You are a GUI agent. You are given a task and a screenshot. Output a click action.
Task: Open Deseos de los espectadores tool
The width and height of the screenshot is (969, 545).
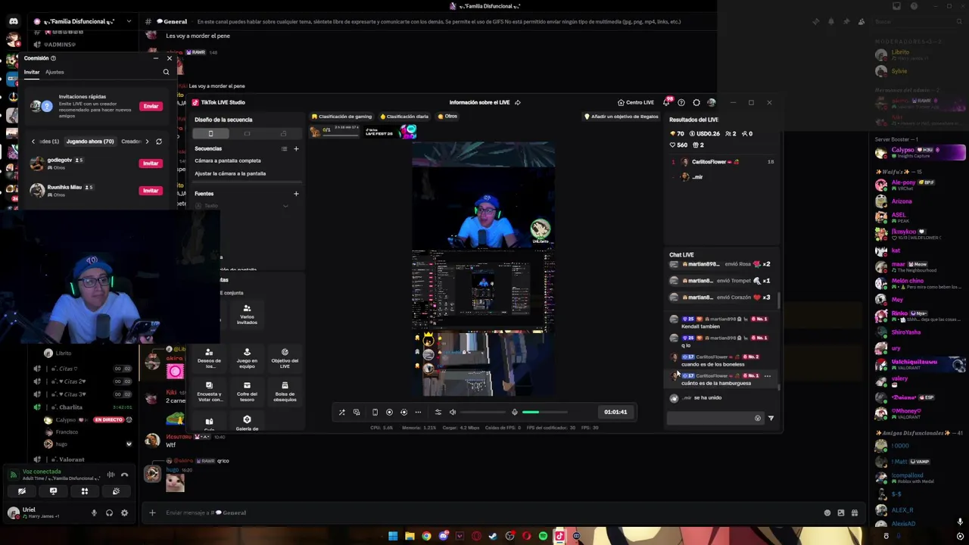pos(209,358)
